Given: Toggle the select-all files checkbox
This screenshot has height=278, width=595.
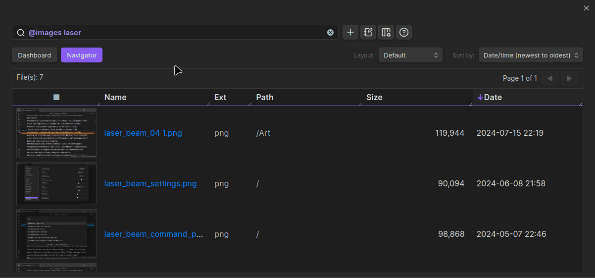Looking at the screenshot, I should [56, 97].
